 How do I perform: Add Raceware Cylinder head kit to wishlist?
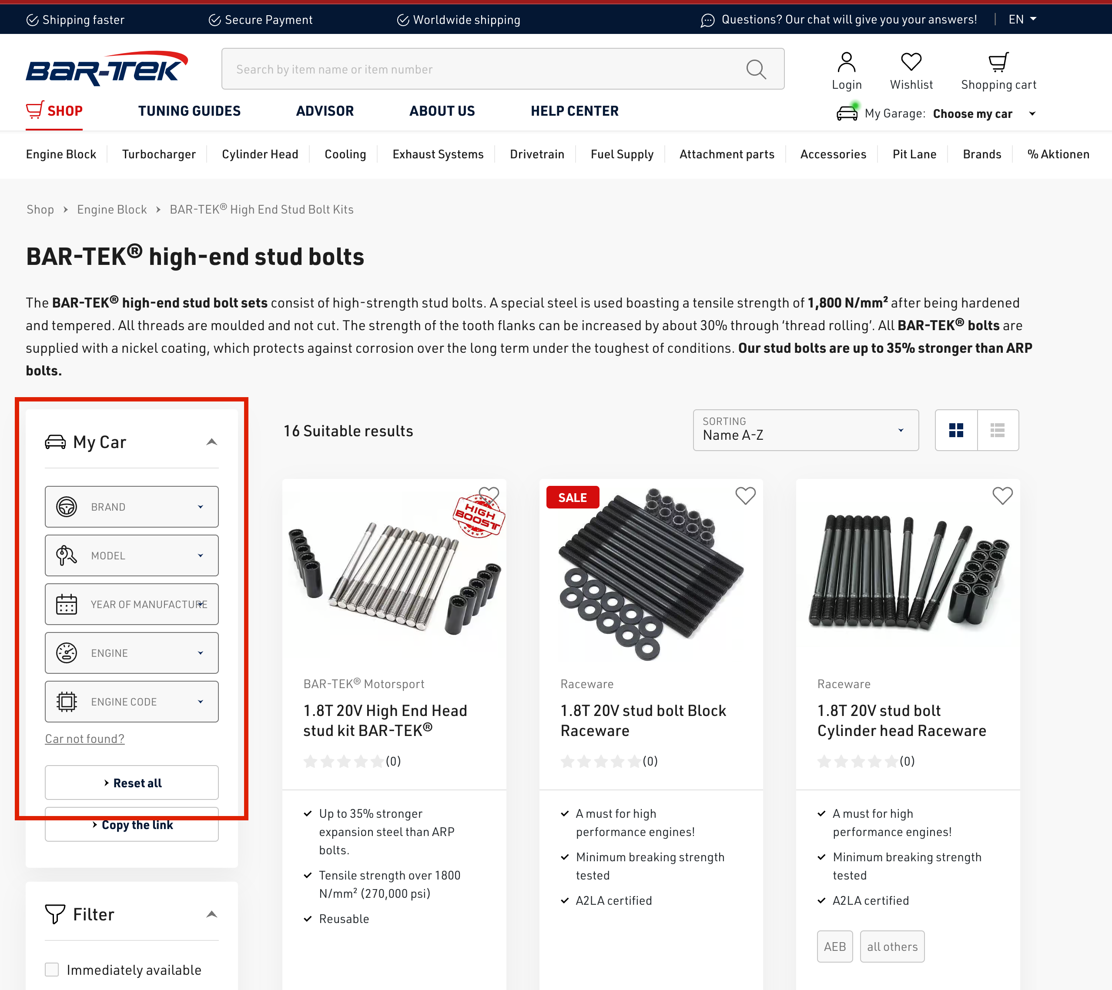[x=1002, y=495]
